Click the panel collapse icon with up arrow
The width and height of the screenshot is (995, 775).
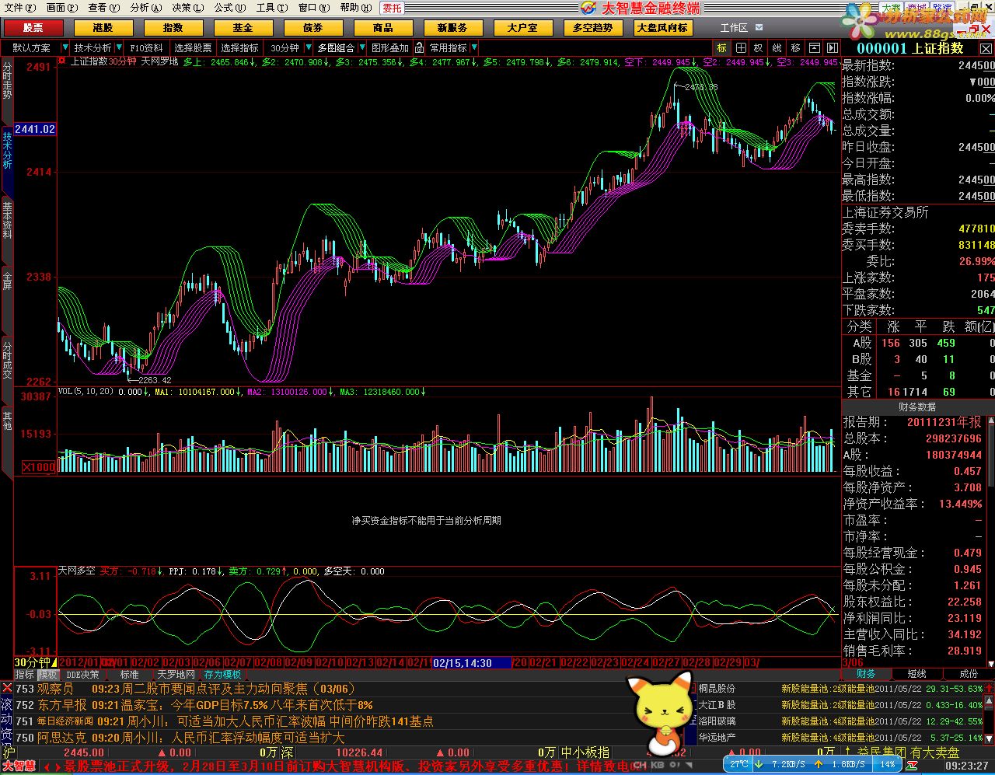pos(814,47)
